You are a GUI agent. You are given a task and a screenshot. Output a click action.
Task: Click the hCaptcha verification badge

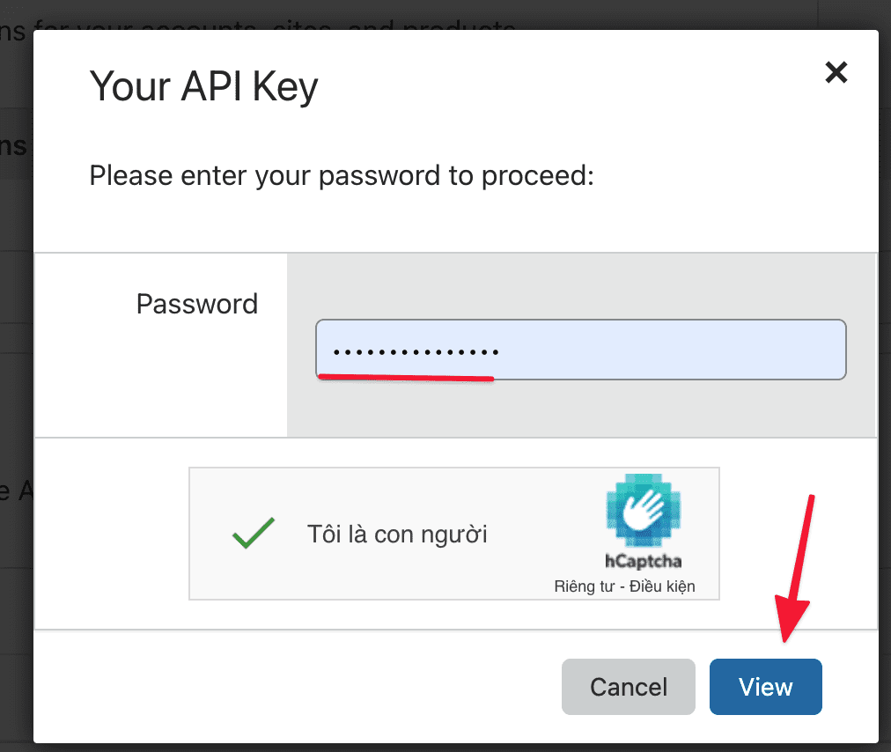(643, 528)
